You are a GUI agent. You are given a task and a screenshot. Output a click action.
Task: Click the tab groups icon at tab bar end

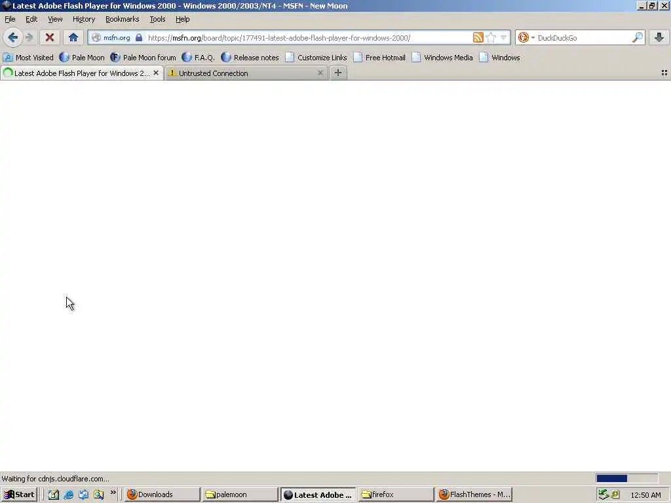coord(664,73)
